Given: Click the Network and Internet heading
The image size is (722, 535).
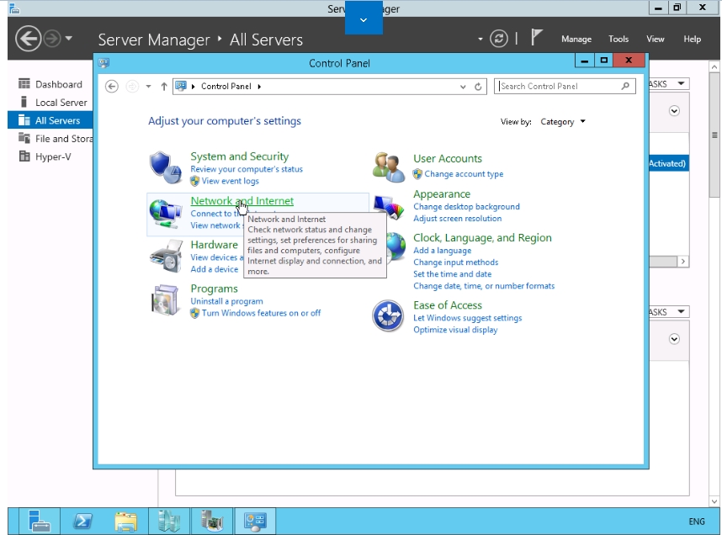Looking at the screenshot, I should pos(242,201).
